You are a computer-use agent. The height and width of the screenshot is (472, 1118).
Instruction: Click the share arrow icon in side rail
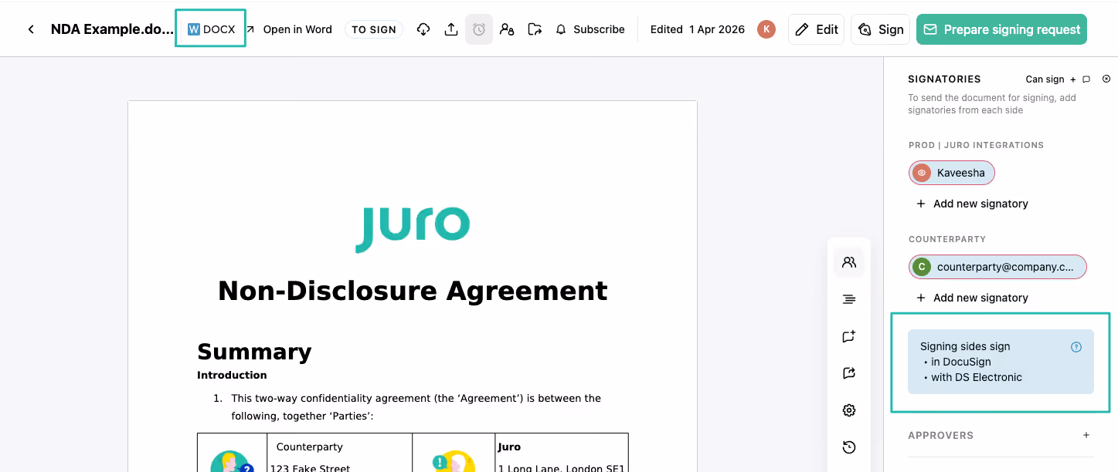click(849, 373)
